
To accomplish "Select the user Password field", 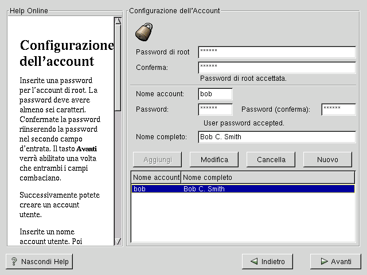I will coord(215,109).
